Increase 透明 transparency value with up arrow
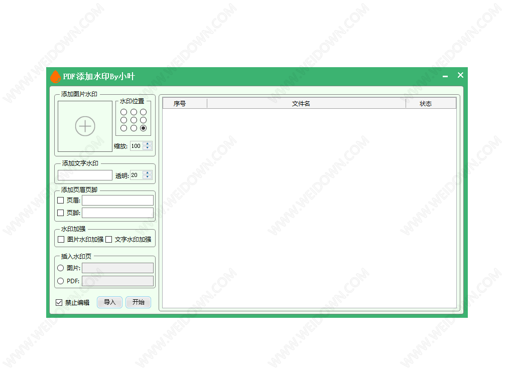Image resolution: width=514 pixels, height=385 pixels. [x=147, y=173]
